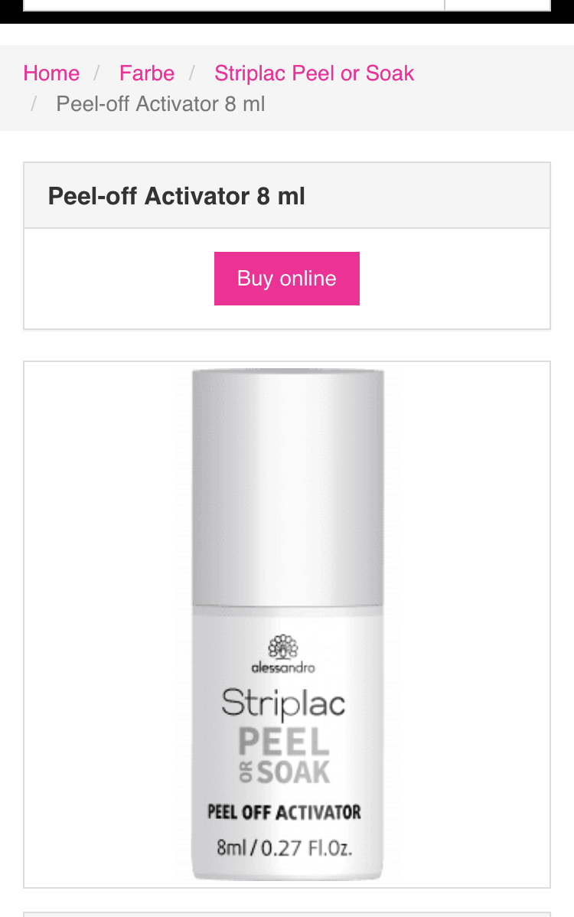
Task: Click the PEEL OFF ACTIVATOR text on bottle
Action: [x=285, y=812]
